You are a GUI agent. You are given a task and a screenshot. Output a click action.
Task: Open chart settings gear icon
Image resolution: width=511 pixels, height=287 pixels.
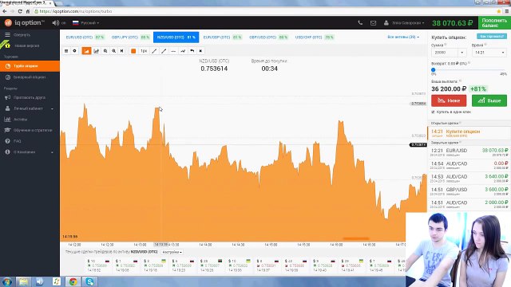(74, 51)
